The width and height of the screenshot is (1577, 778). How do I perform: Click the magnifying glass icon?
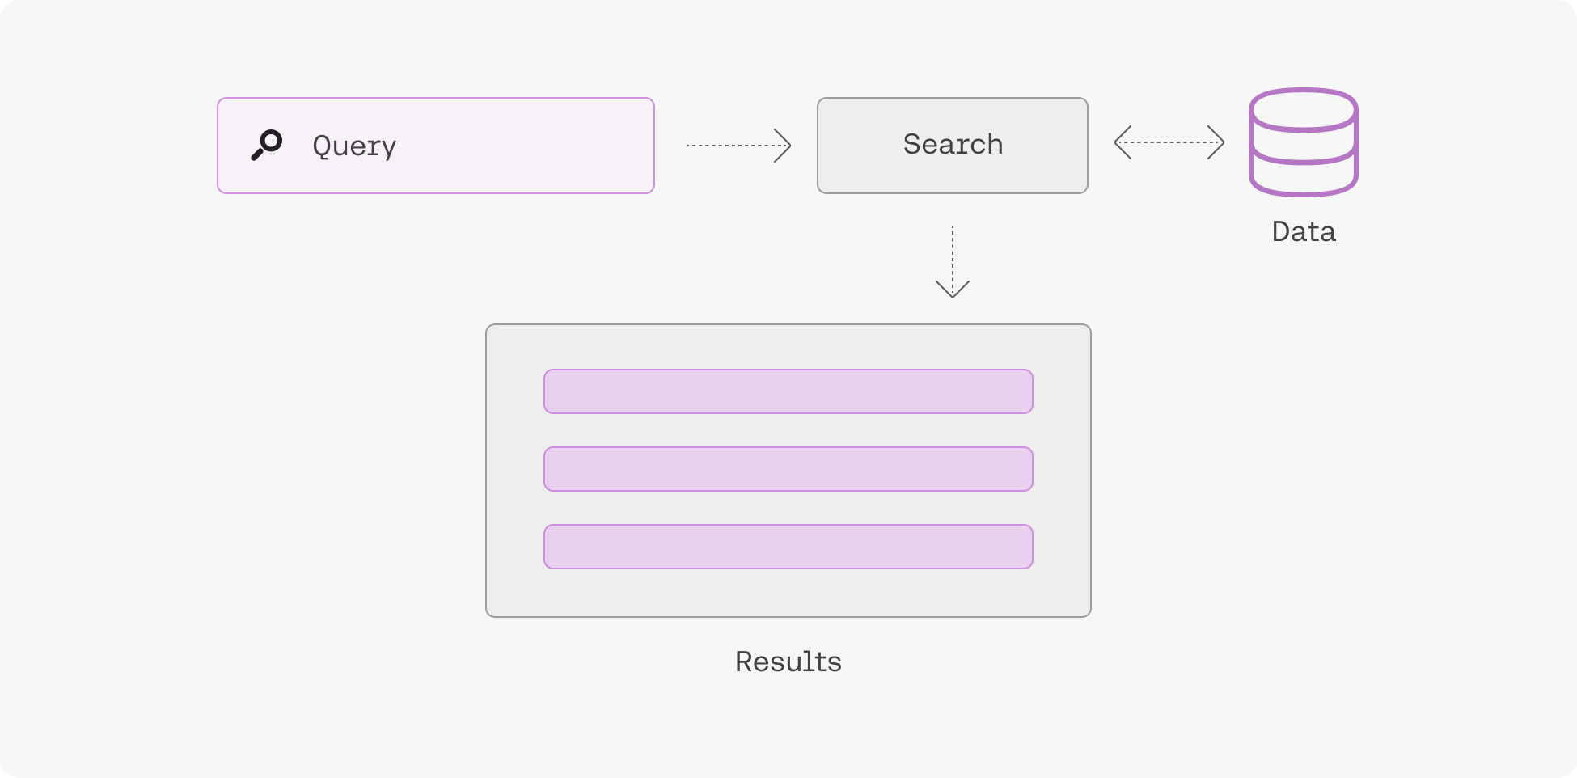tap(266, 145)
